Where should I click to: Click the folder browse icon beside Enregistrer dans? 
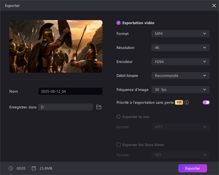coord(99,107)
